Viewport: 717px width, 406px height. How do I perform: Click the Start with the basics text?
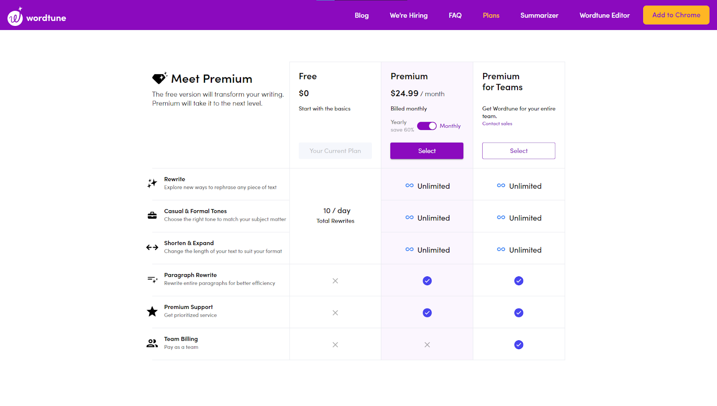click(325, 109)
